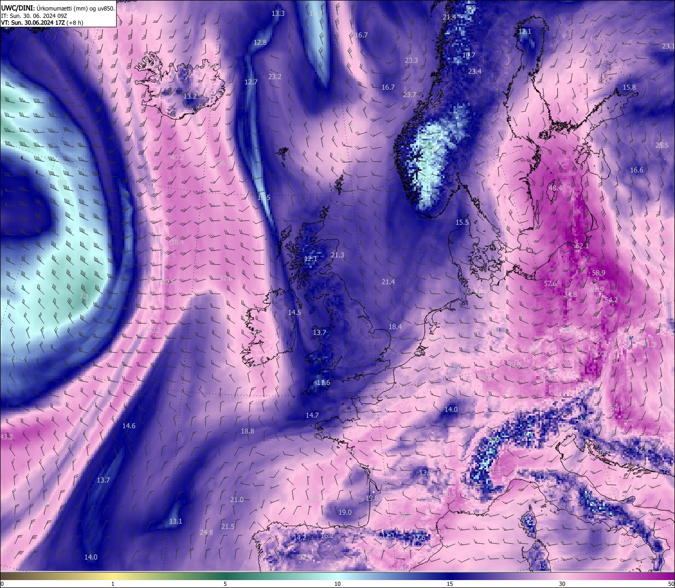Click the 19.8 value on the map
Screen dimensions: 675x588
pos(372,498)
